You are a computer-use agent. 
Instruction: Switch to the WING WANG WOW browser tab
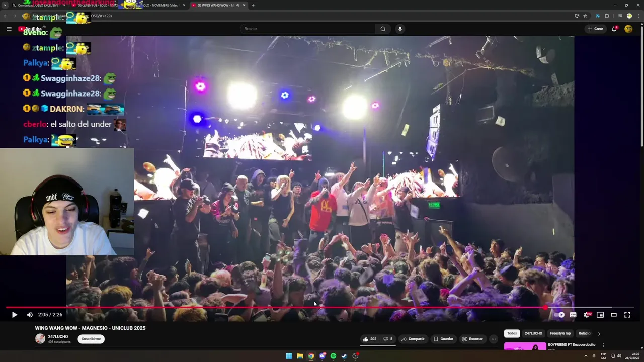[x=218, y=5]
